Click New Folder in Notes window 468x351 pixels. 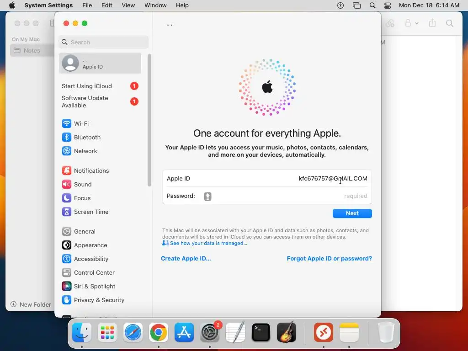pos(31,304)
